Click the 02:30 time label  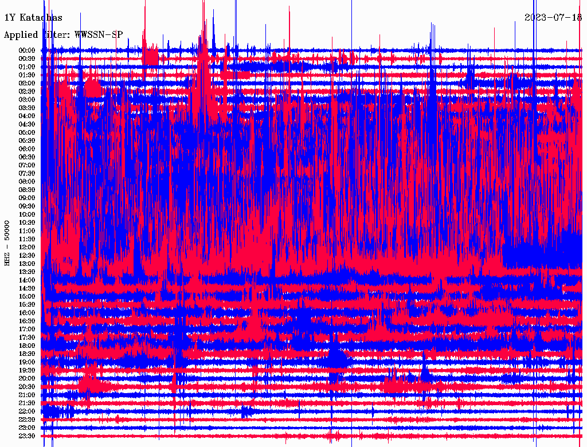click(27, 92)
